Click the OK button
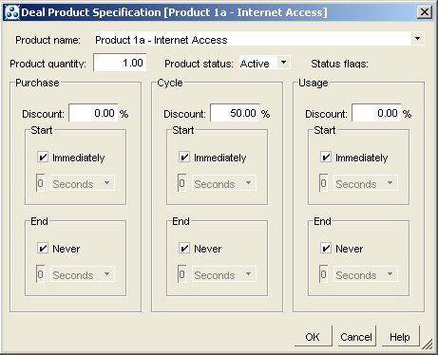The height and width of the screenshot is (355, 438). tap(313, 337)
